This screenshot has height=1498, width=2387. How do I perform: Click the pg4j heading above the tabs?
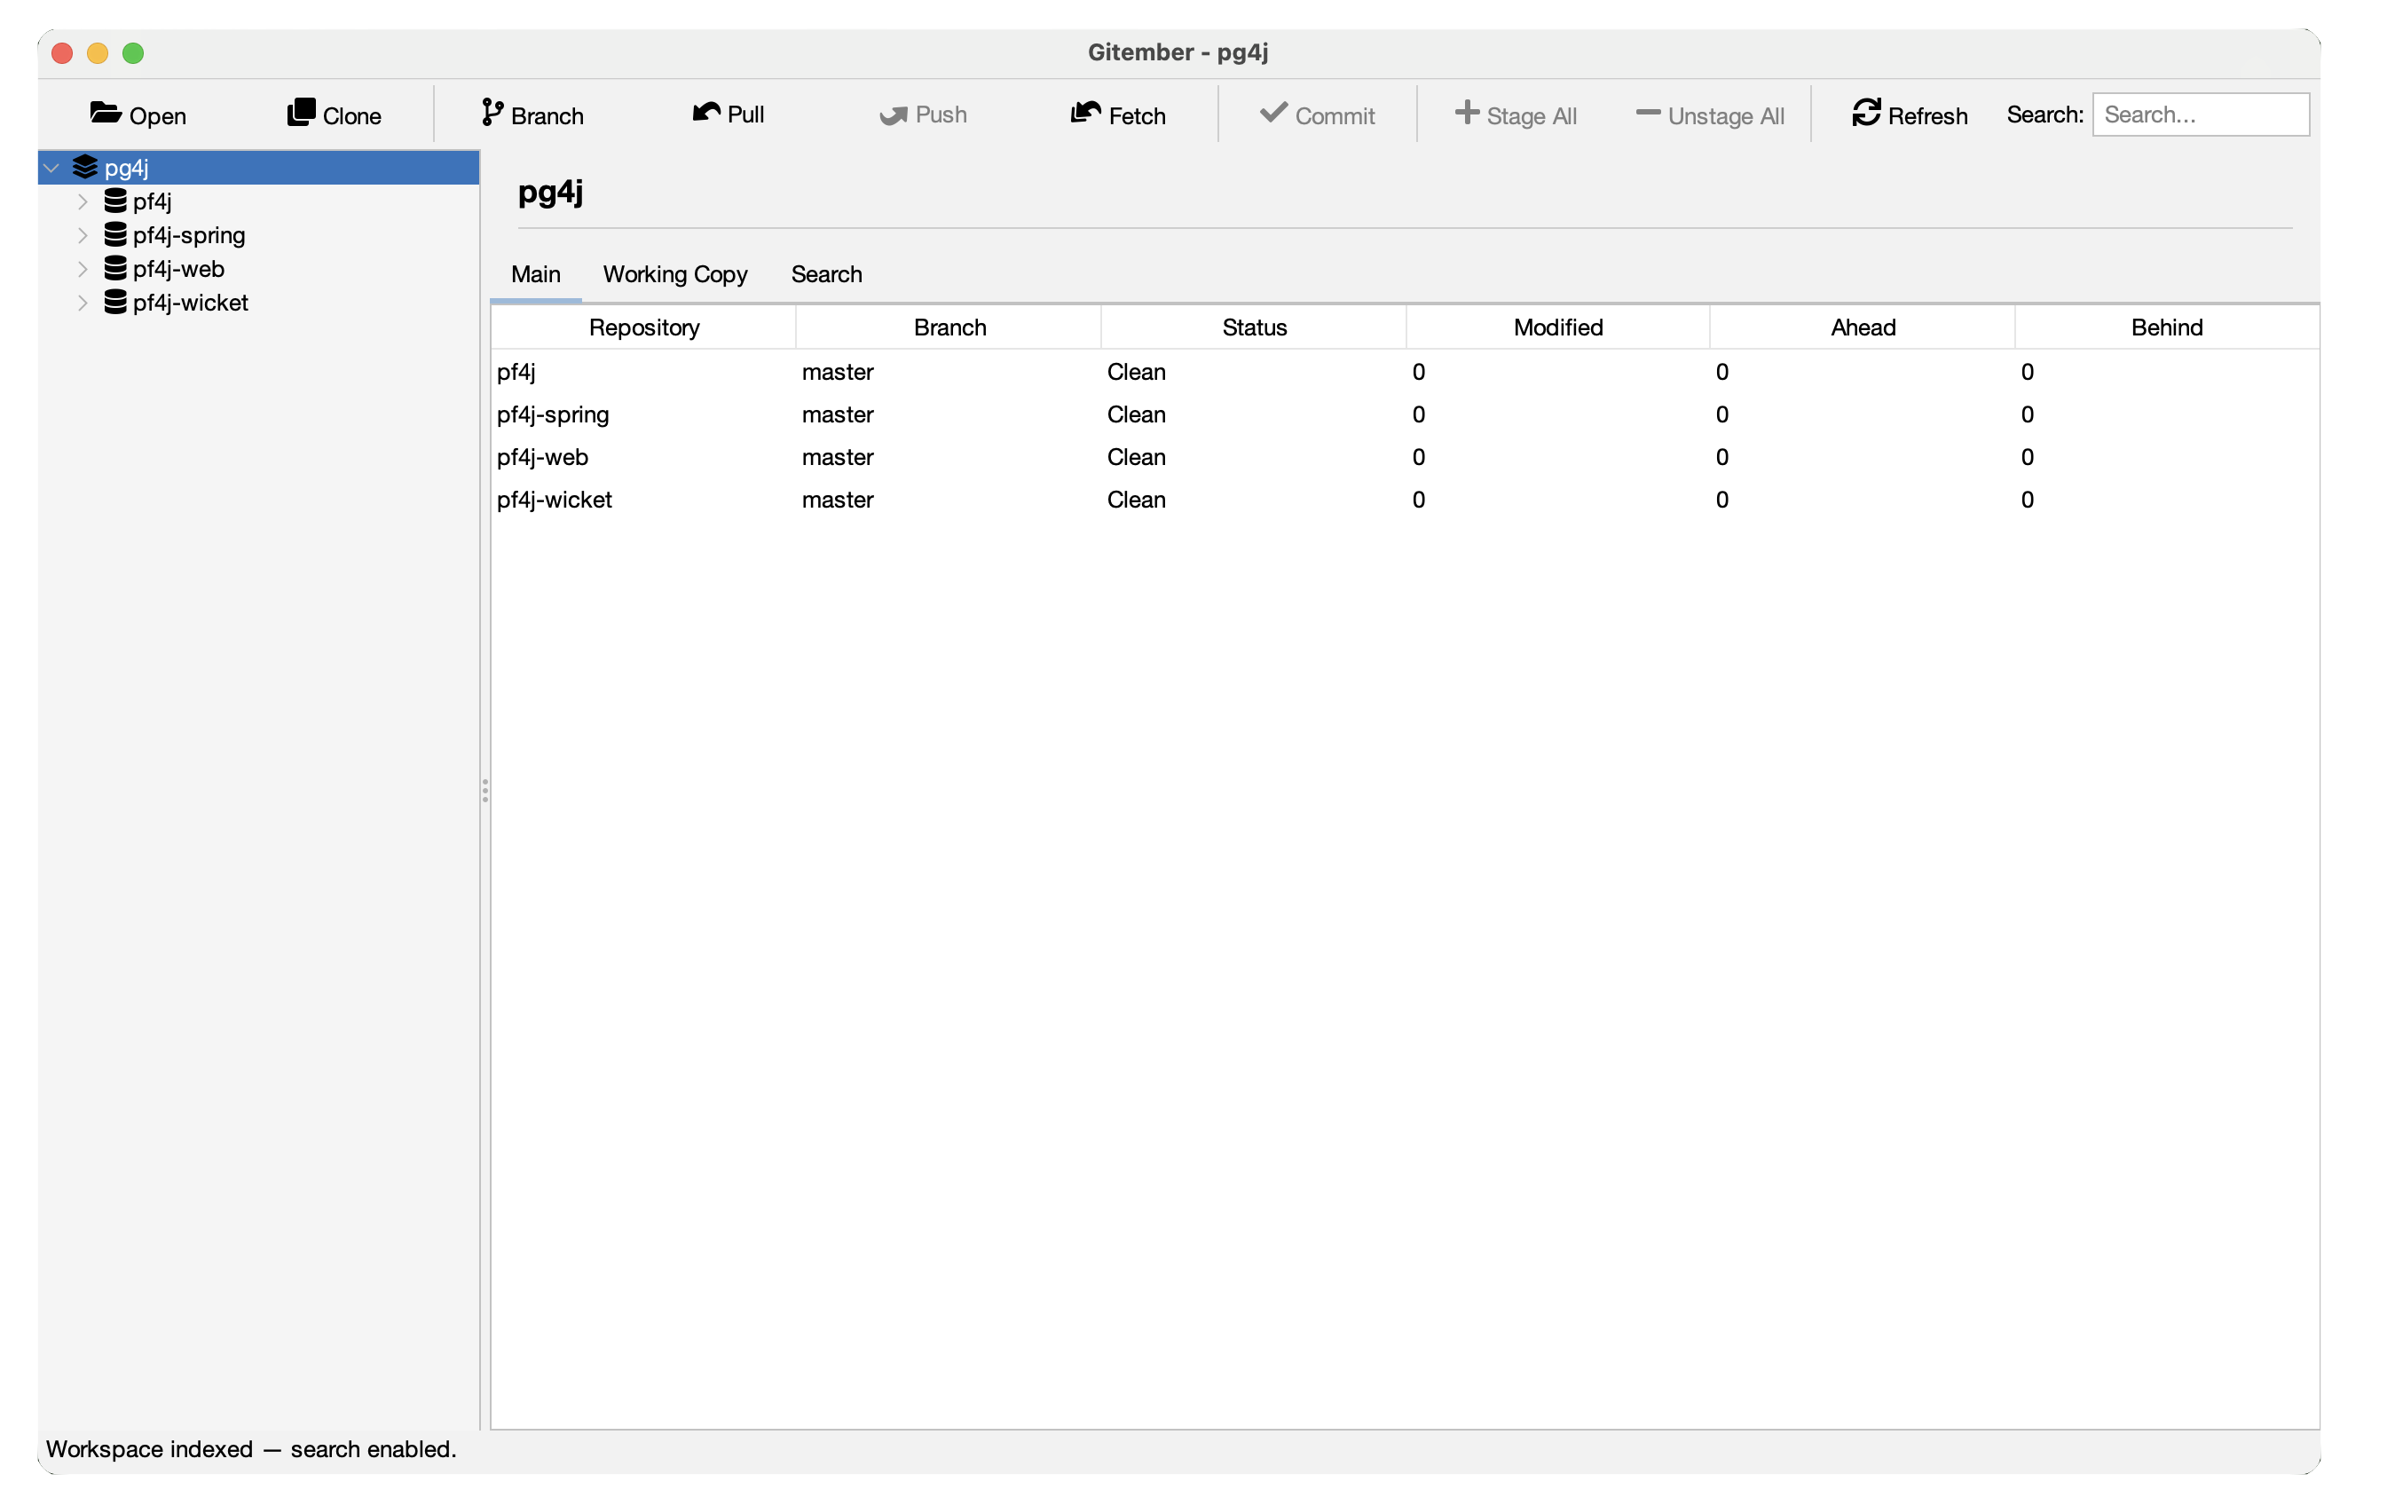549,191
